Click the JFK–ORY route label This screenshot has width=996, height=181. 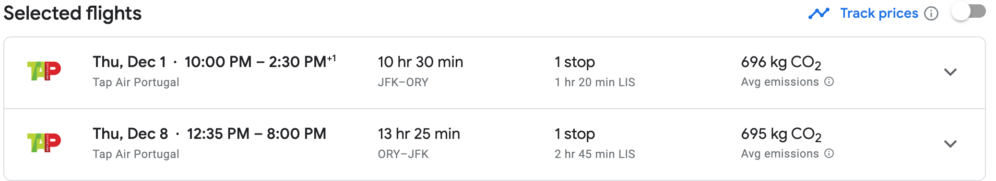[x=403, y=82]
